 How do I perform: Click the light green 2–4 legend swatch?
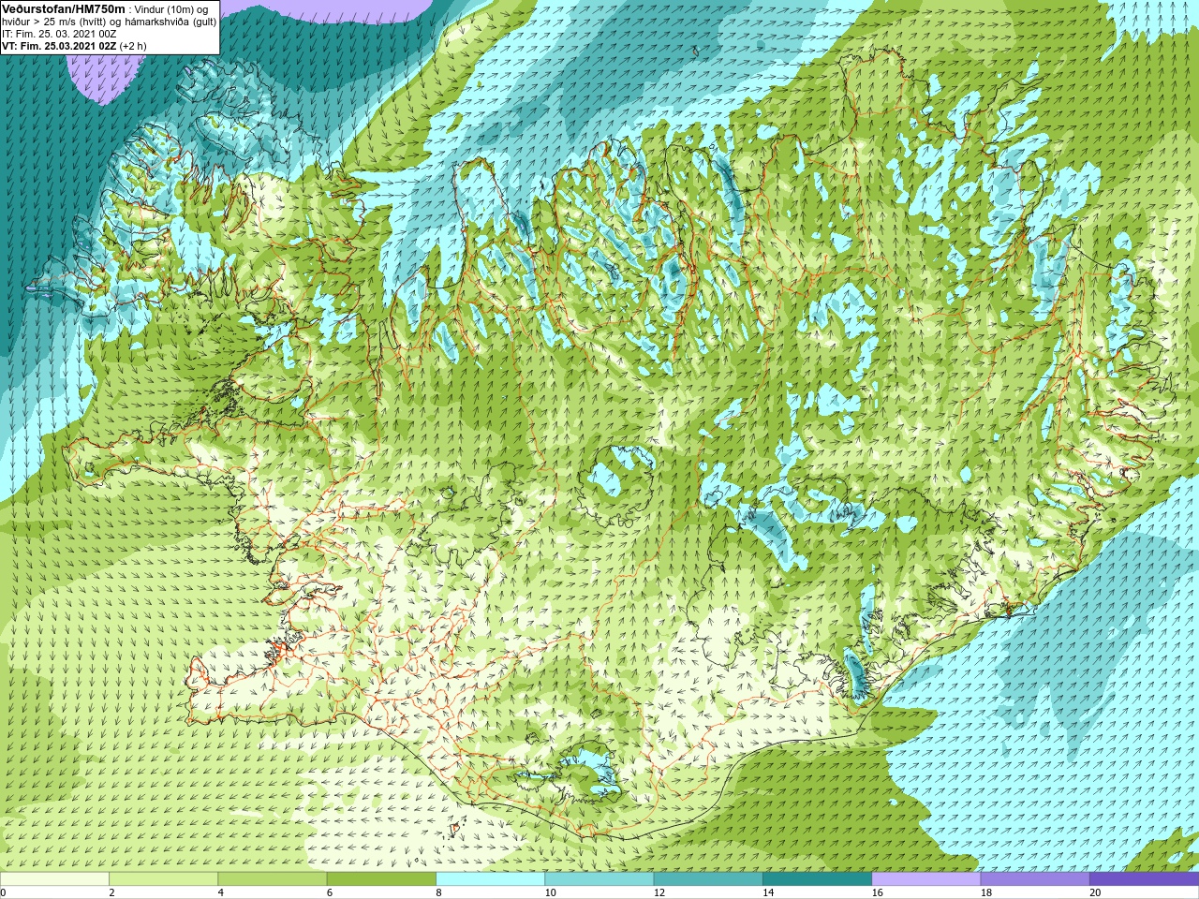[x=163, y=879]
